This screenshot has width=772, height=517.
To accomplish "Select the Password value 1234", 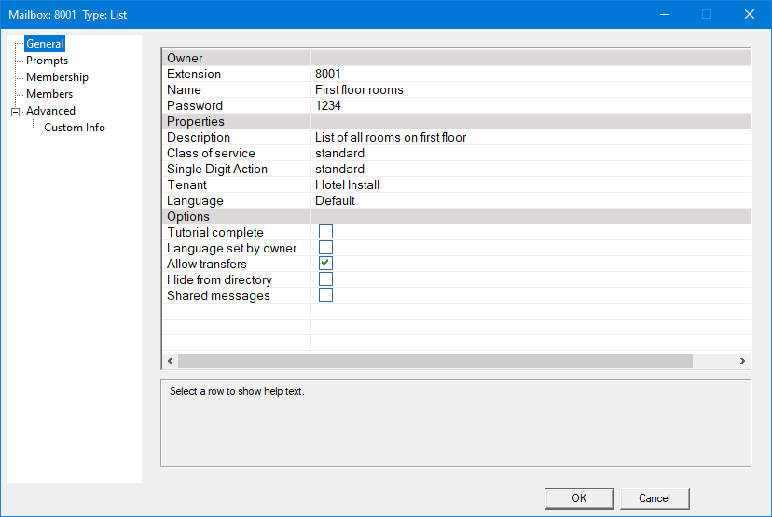I will pos(328,106).
